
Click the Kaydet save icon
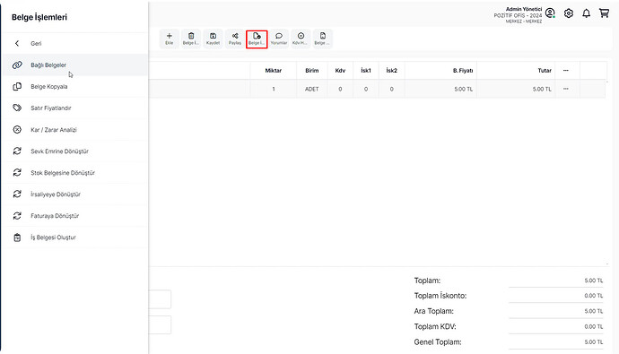click(213, 39)
